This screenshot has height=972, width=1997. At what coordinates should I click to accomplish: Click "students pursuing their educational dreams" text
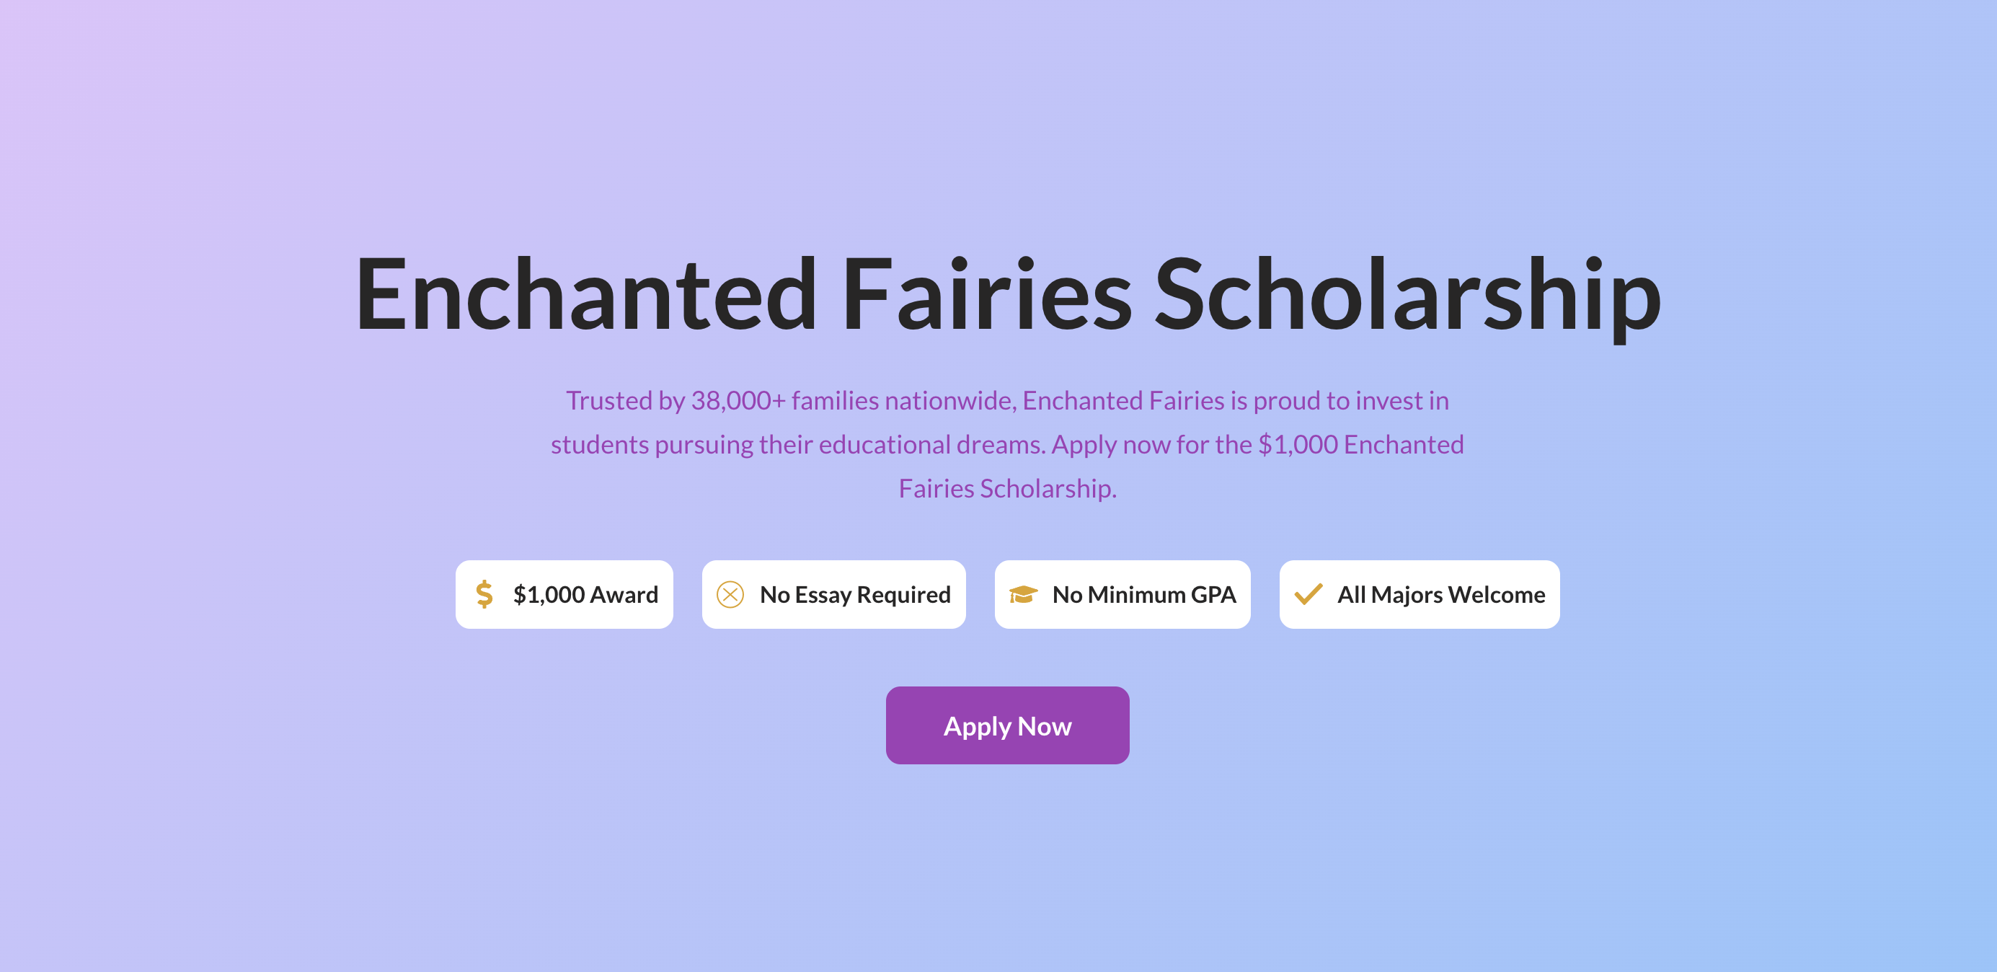pos(797,445)
